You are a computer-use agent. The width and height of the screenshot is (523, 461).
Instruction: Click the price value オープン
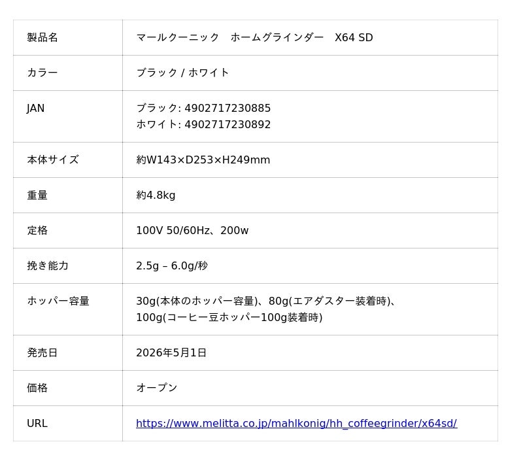[157, 388]
